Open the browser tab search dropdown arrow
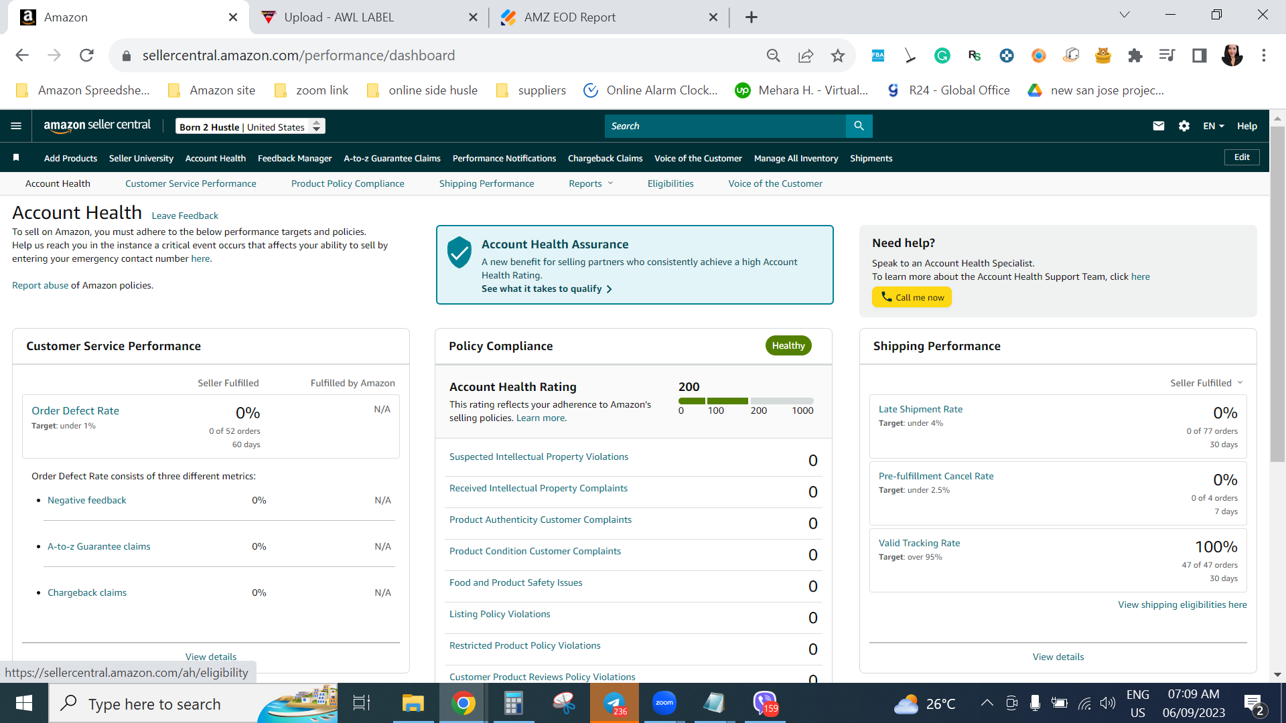This screenshot has height=723, width=1286. 1125,15
